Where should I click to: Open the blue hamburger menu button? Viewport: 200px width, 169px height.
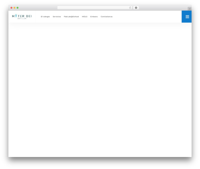click(186, 17)
